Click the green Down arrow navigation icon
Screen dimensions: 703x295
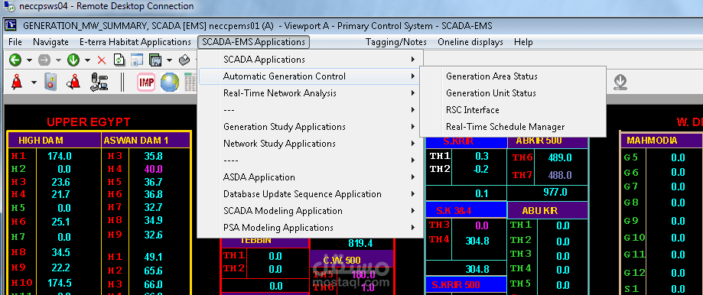point(73,60)
